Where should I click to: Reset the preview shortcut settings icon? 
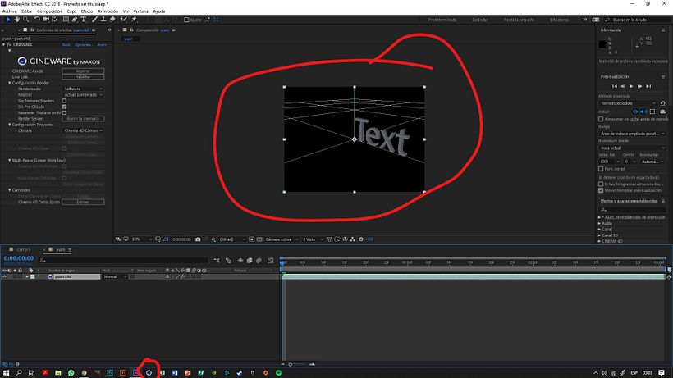(x=662, y=103)
